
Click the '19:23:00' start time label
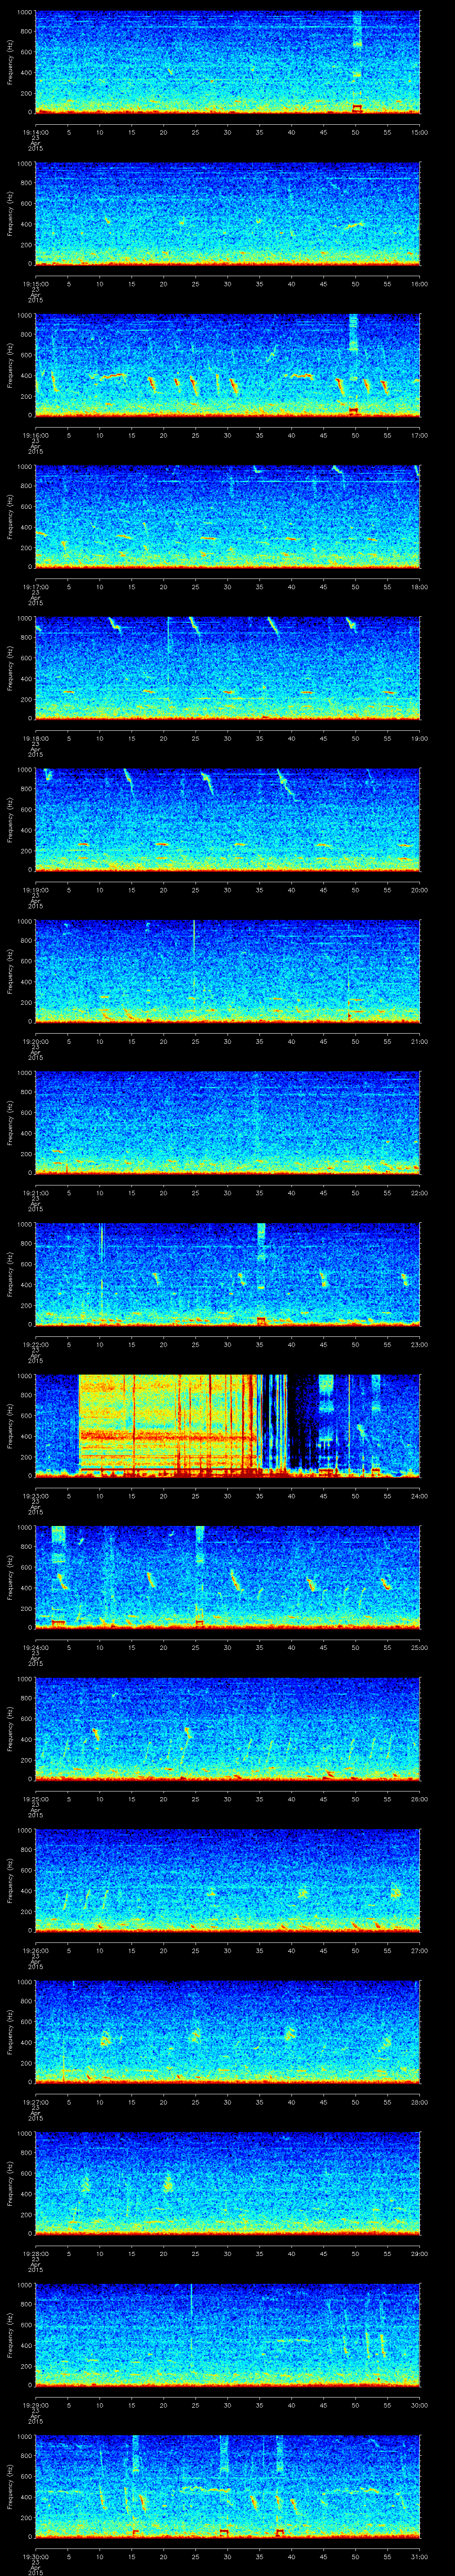36,1495
